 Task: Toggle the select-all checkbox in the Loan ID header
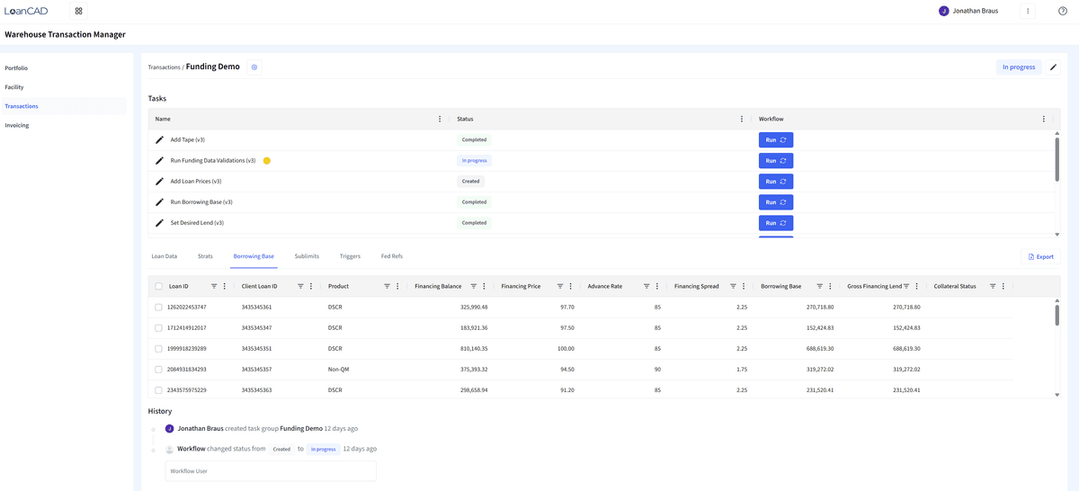click(158, 286)
